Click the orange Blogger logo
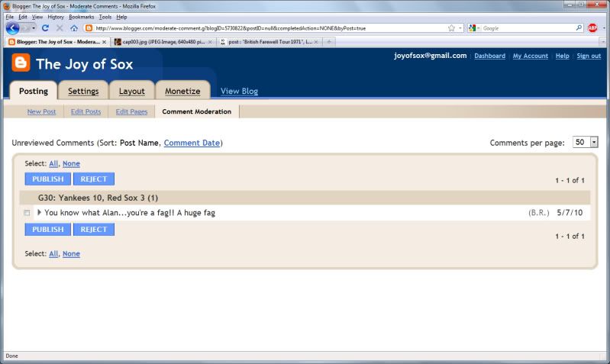 [x=21, y=63]
